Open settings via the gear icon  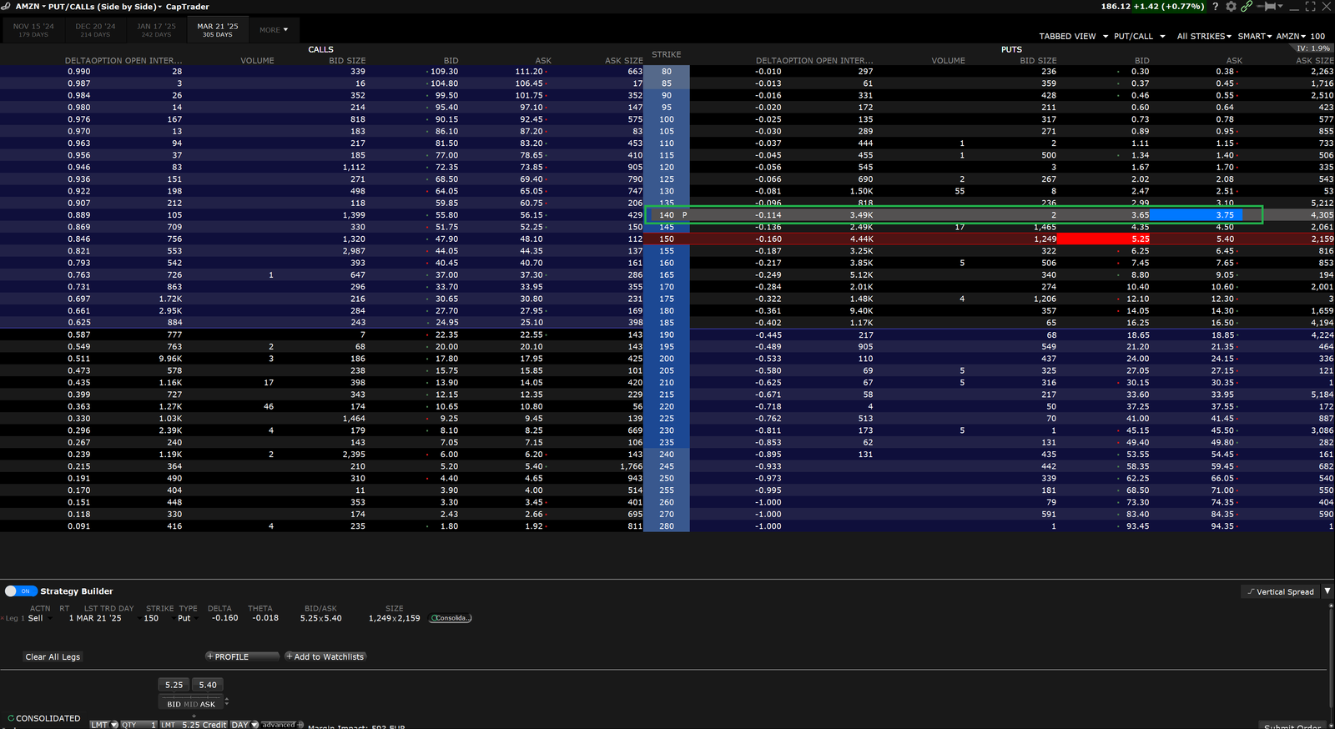(1231, 7)
